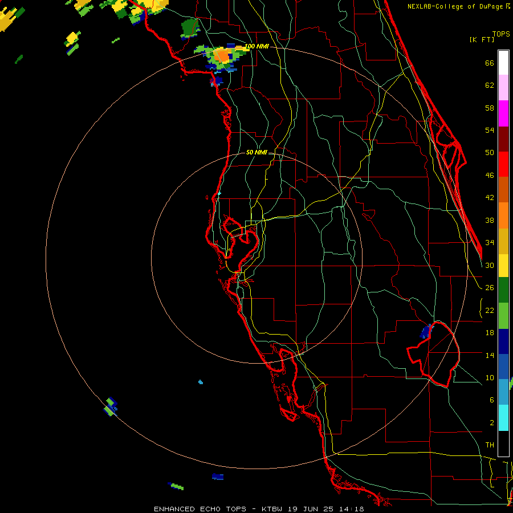Click the dark red 54 K FT swatch
Viewport: 513px width, 513px height.
(503, 139)
